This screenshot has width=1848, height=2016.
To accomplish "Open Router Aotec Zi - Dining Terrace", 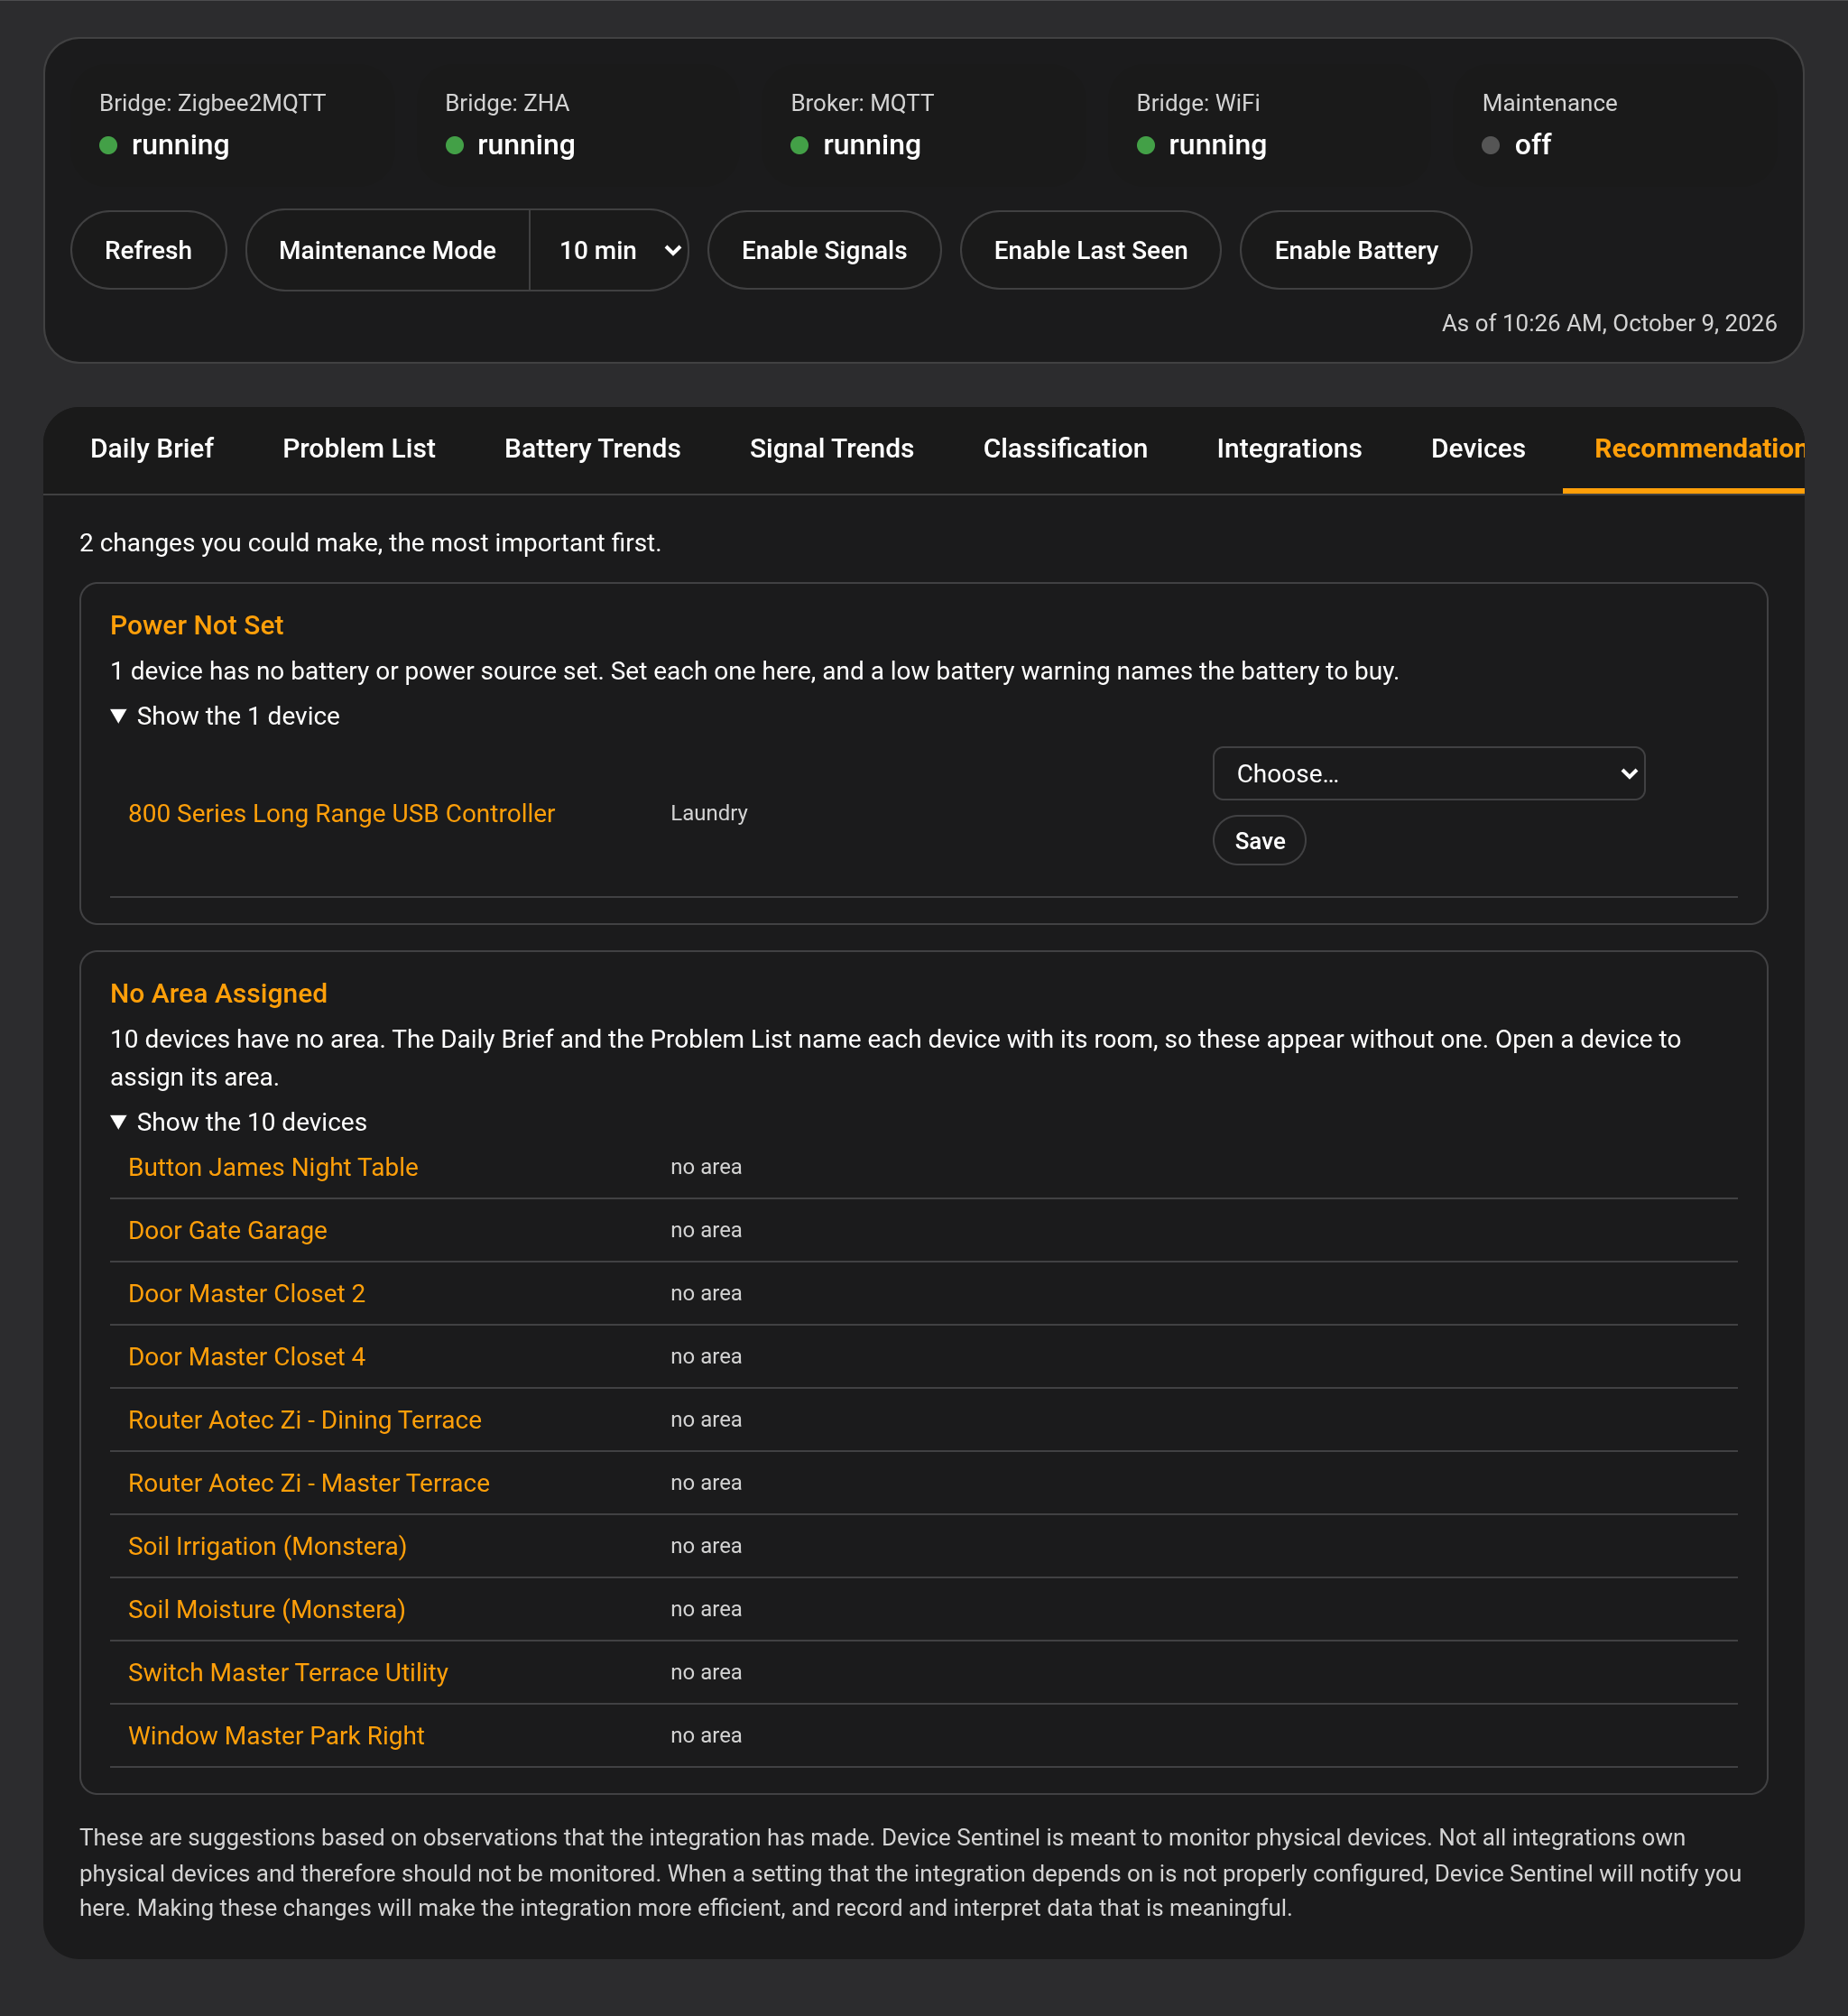I will 304,1419.
